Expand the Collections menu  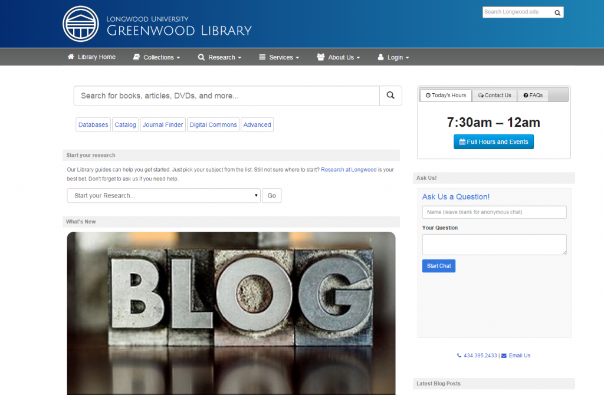click(x=157, y=57)
